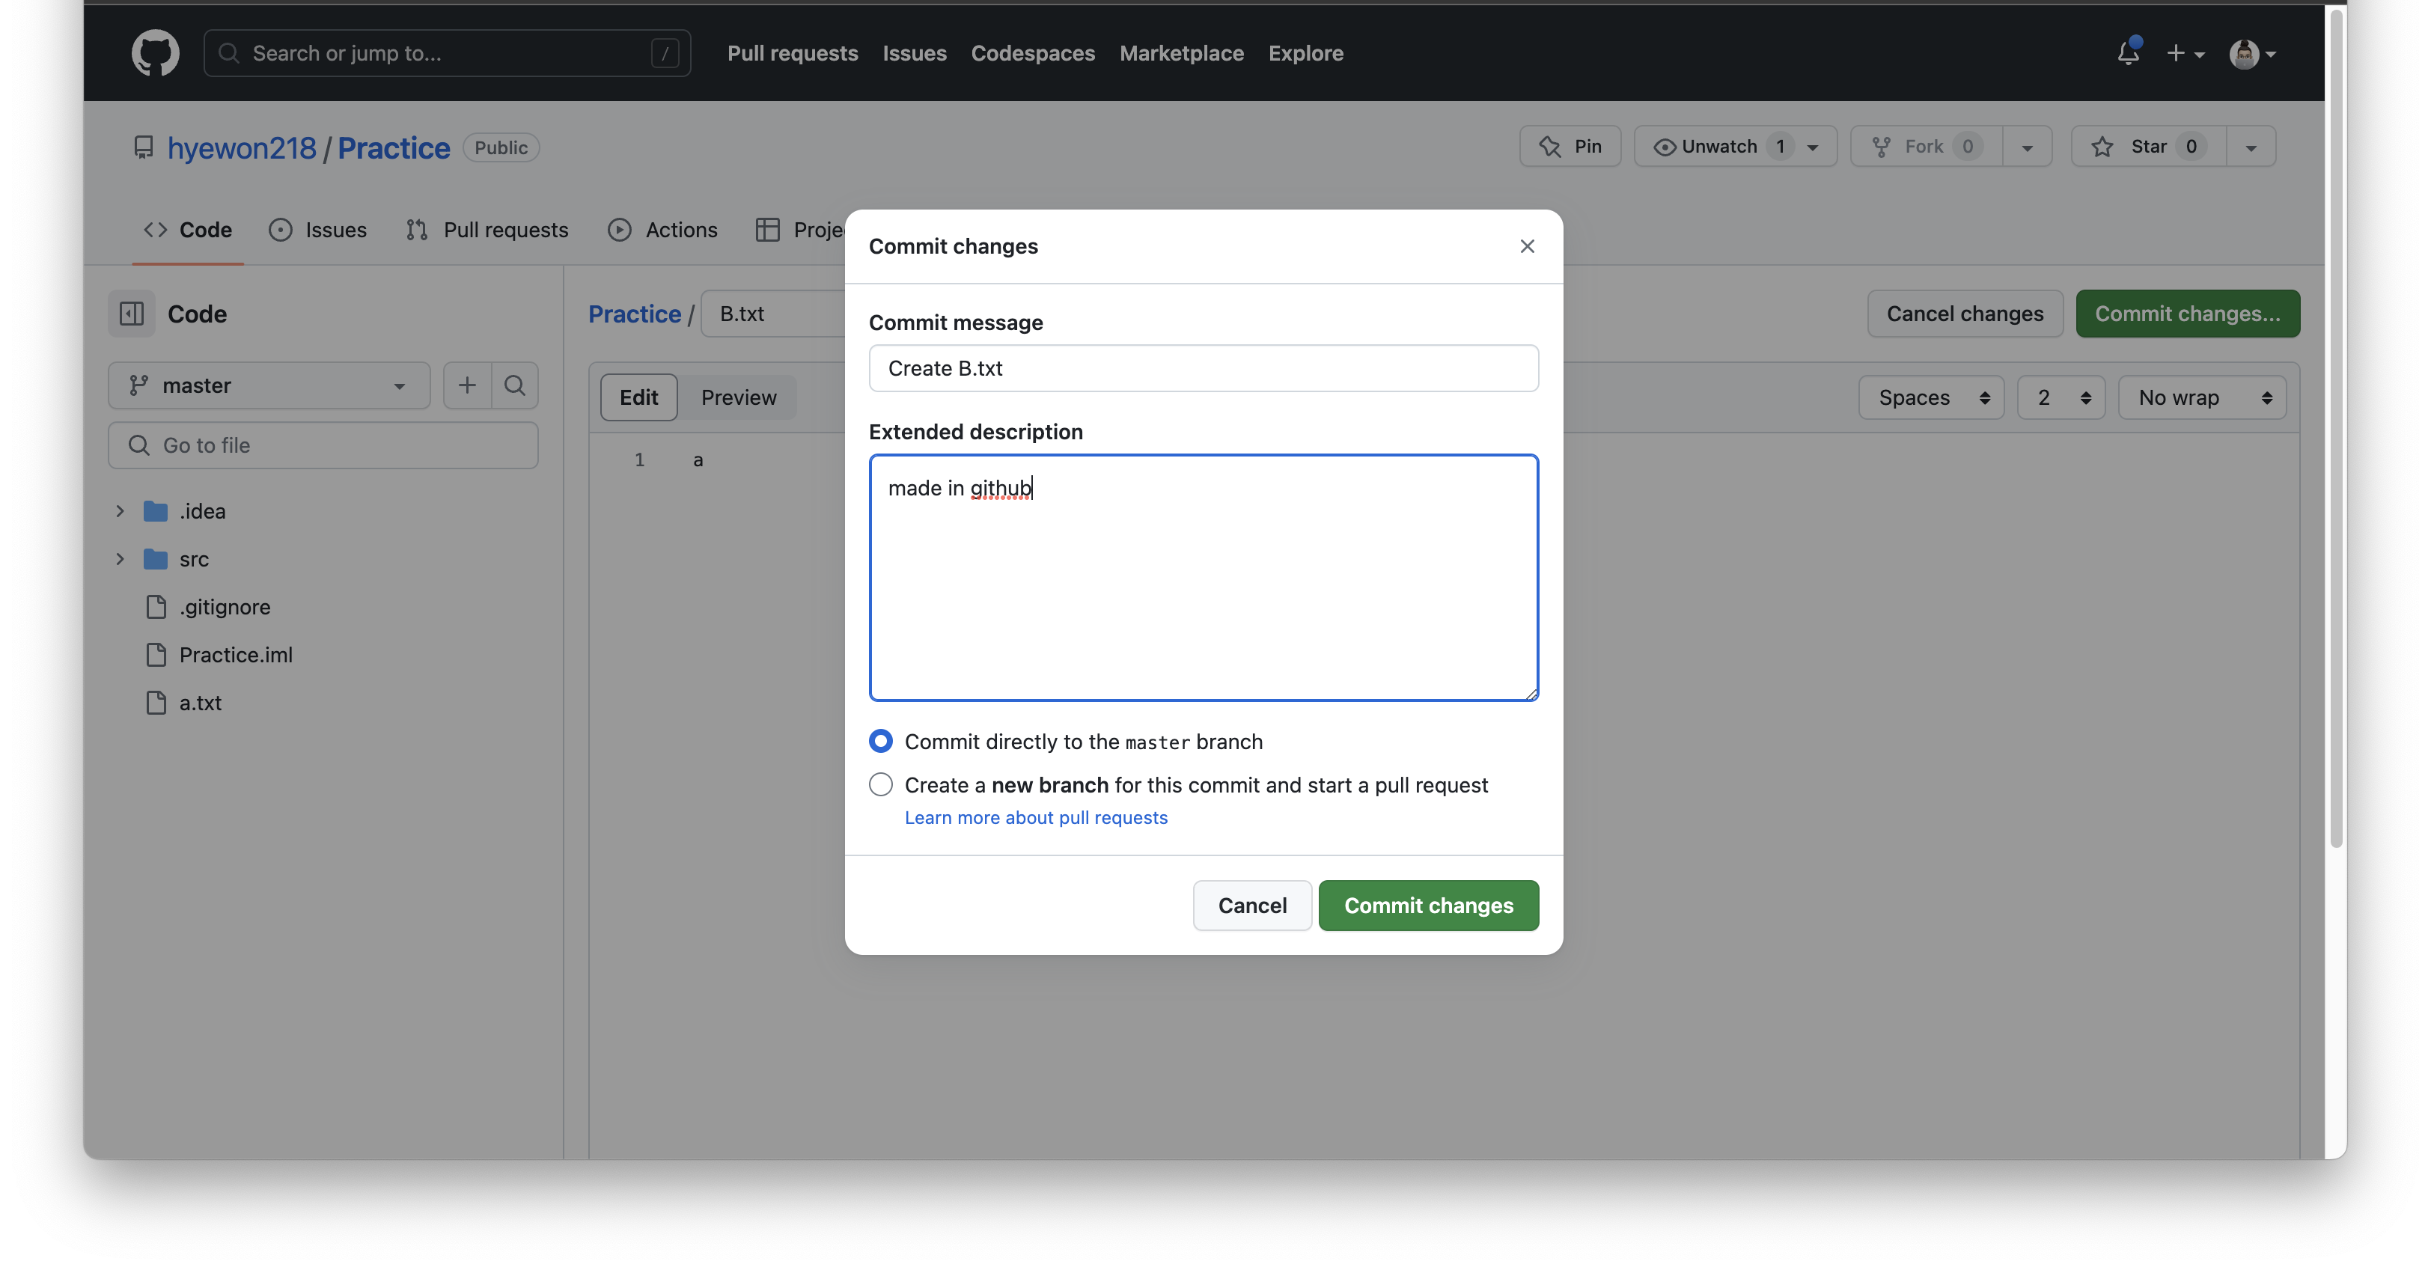The image size is (2431, 1270).
Task: Open Codespaces in top navigation
Action: tap(1034, 54)
